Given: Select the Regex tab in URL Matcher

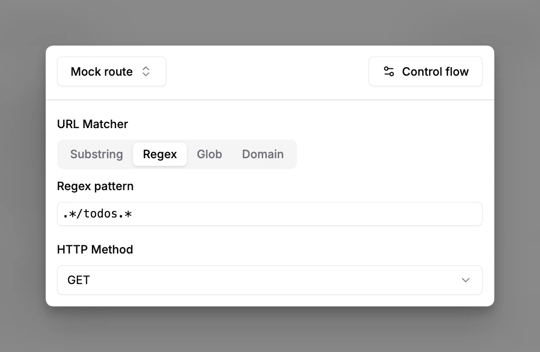Looking at the screenshot, I should point(160,154).
